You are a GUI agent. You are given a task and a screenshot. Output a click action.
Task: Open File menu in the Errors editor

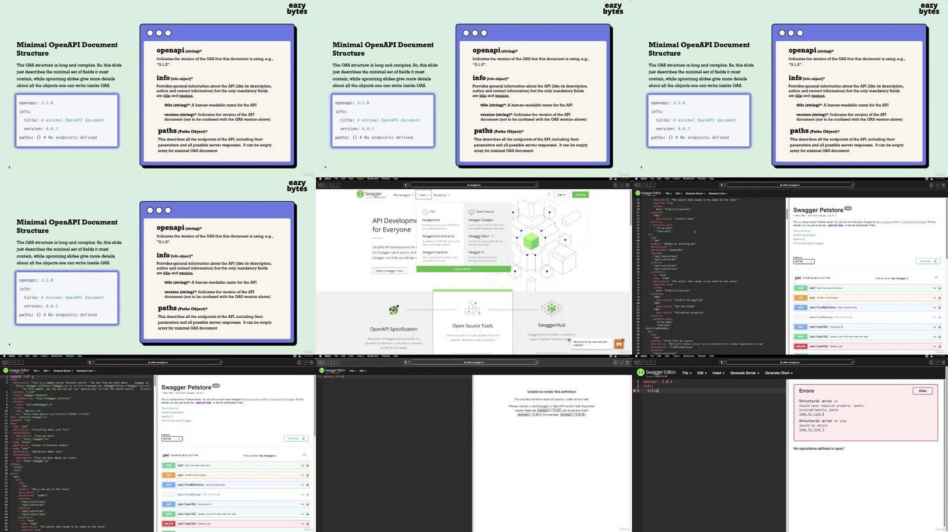coord(686,373)
